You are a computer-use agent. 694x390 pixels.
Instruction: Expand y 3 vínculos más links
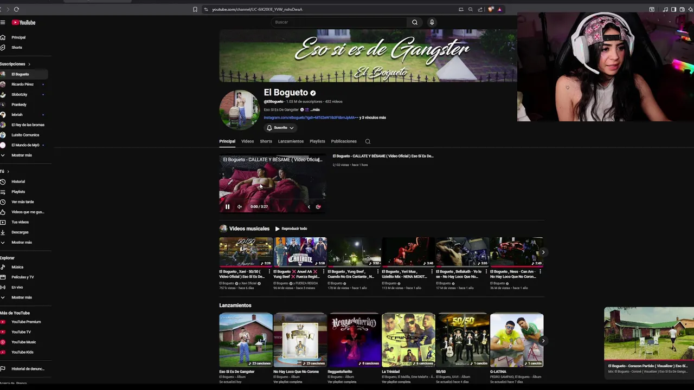click(373, 118)
